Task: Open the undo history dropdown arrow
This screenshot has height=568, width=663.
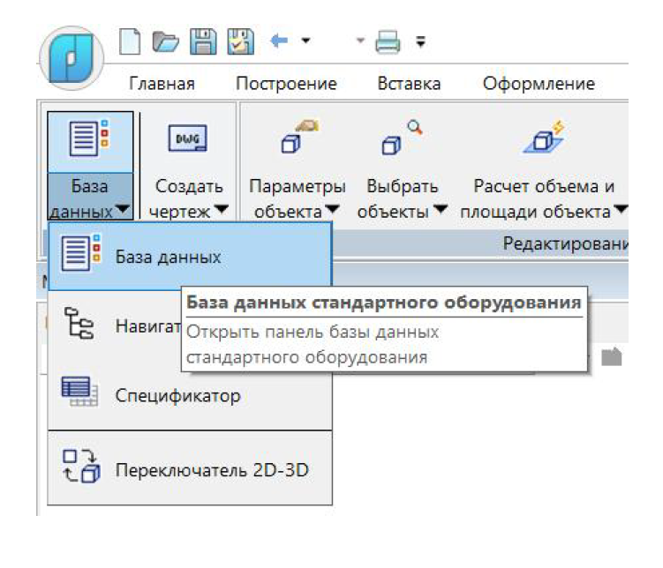Action: (x=305, y=41)
